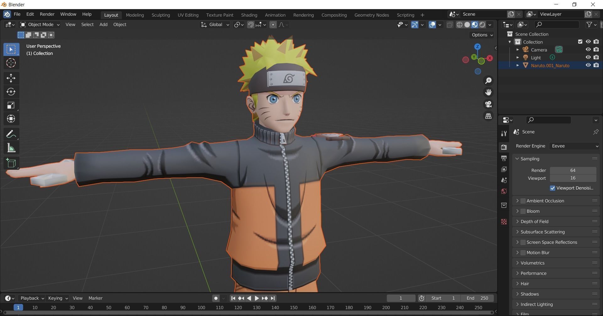Enable Ambient Occlusion checkbox

523,201
